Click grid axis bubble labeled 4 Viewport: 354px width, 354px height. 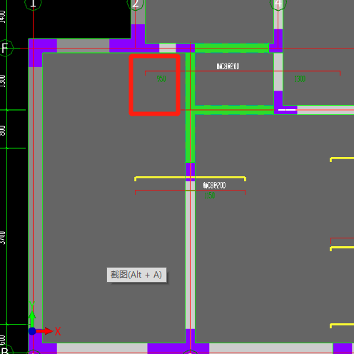(278, 3)
